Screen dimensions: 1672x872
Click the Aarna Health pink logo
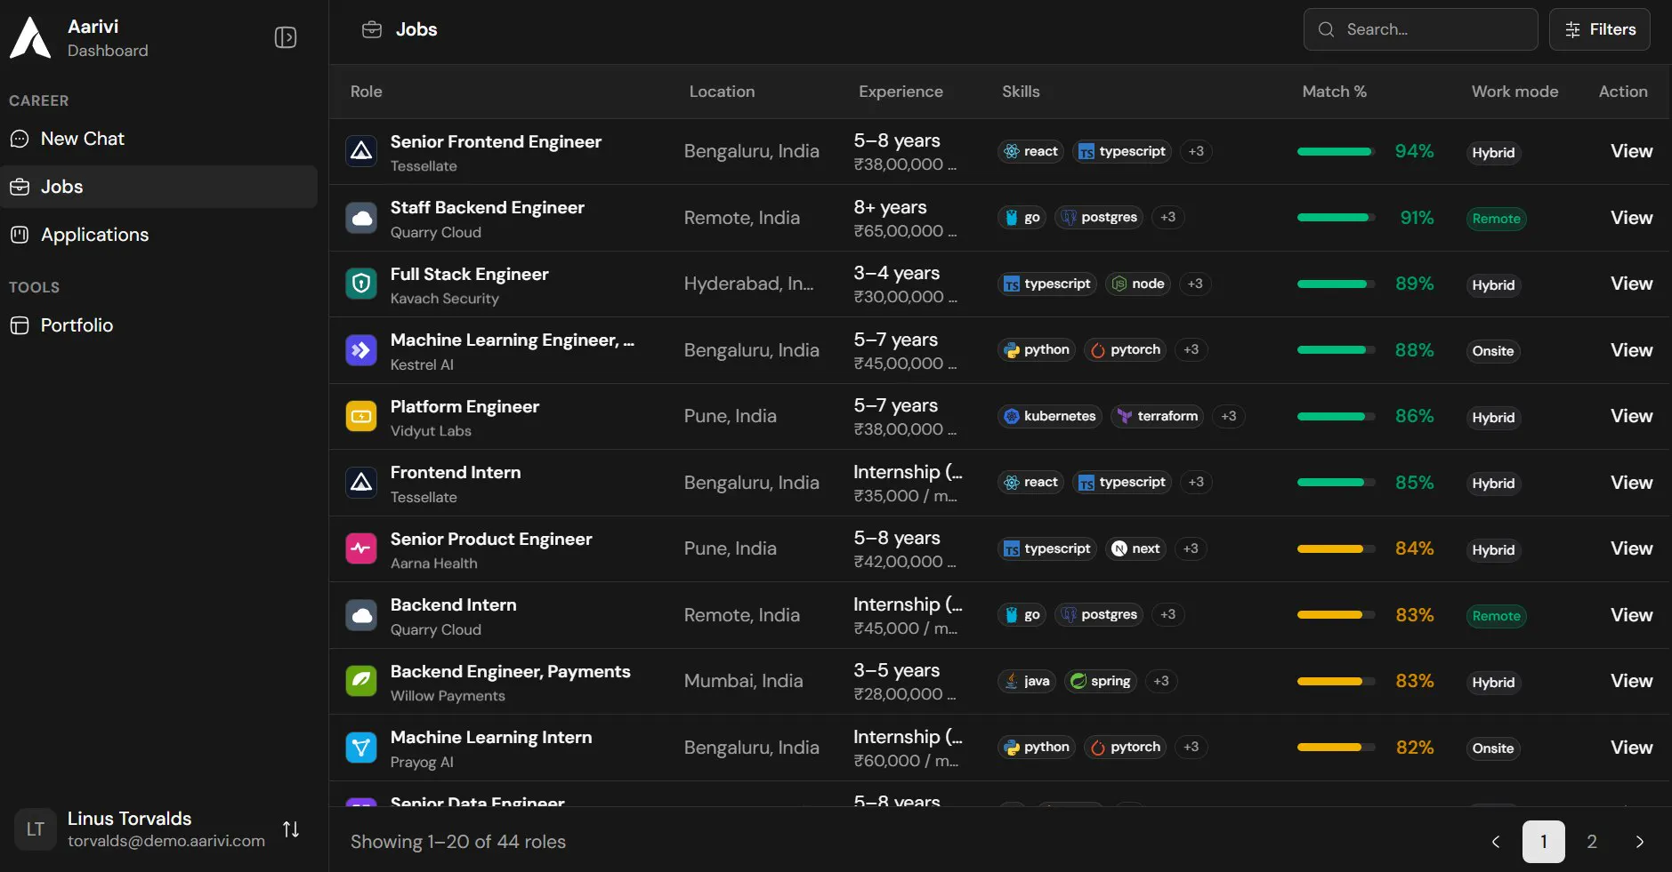click(360, 548)
